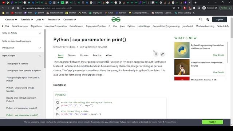This screenshot has width=233, height=131.
Task: Click Complete Interview Preparation course thumbnail
Action: pyautogui.click(x=182, y=67)
